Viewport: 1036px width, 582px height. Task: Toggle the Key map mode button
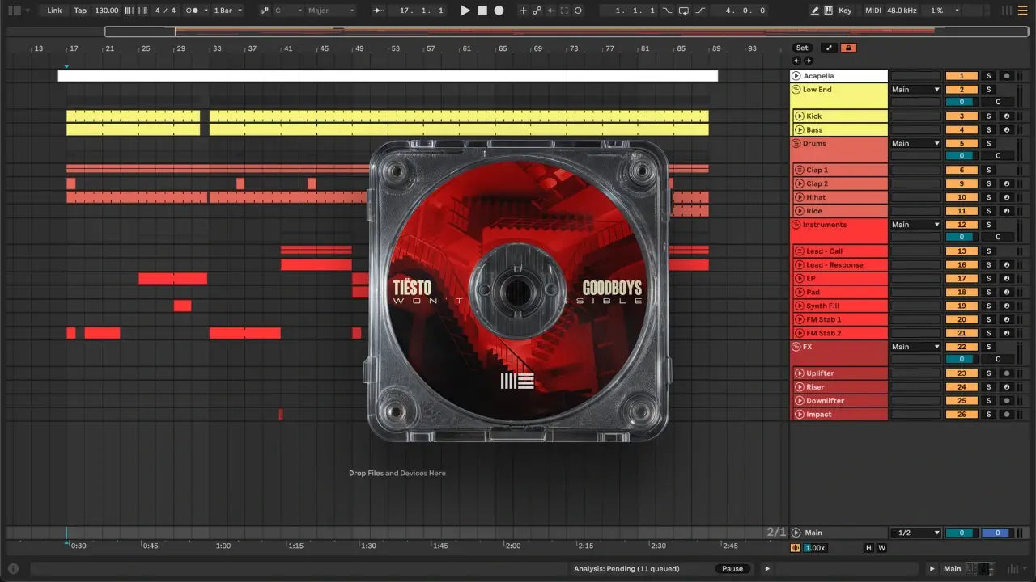(845, 11)
